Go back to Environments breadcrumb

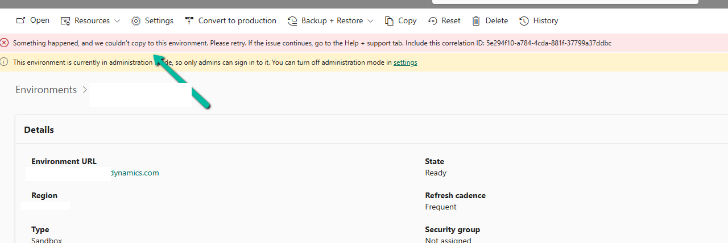(46, 90)
